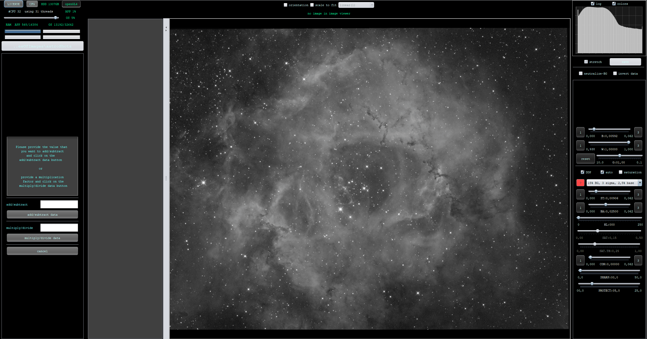Click the SHARP sharpening slider handle
The width and height of the screenshot is (647, 339).
[580, 270]
